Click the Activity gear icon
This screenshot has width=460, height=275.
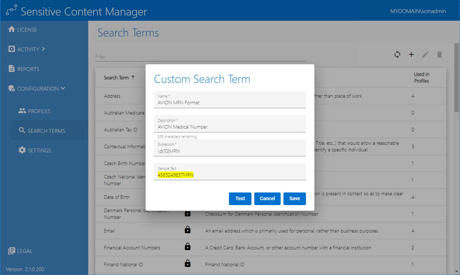pos(12,49)
